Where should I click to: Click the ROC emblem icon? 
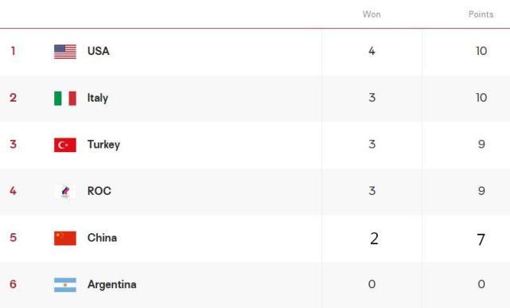point(65,191)
